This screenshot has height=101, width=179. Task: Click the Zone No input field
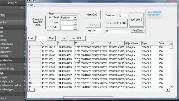123,16
